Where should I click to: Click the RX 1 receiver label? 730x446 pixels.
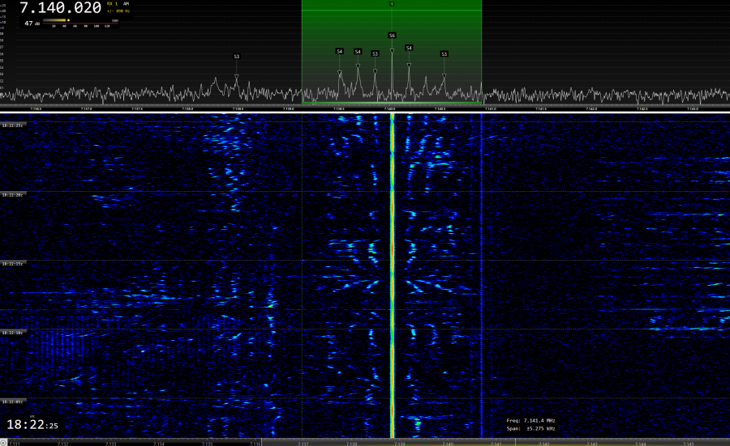(112, 4)
